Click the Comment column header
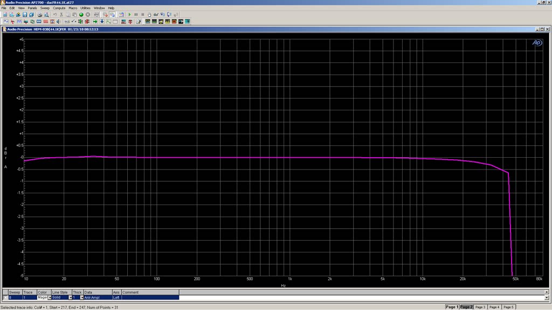552x310 pixels. tap(150, 292)
